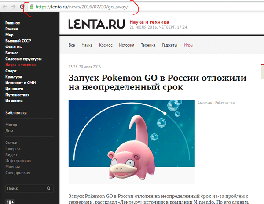Click the article's first paragraph text
The height and width of the screenshot is (204, 264).
click(x=158, y=199)
